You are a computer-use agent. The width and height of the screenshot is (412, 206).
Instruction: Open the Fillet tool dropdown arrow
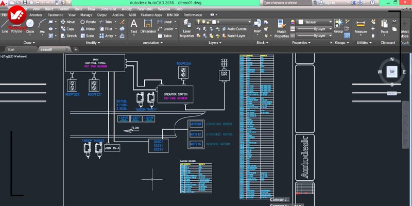click(115, 29)
